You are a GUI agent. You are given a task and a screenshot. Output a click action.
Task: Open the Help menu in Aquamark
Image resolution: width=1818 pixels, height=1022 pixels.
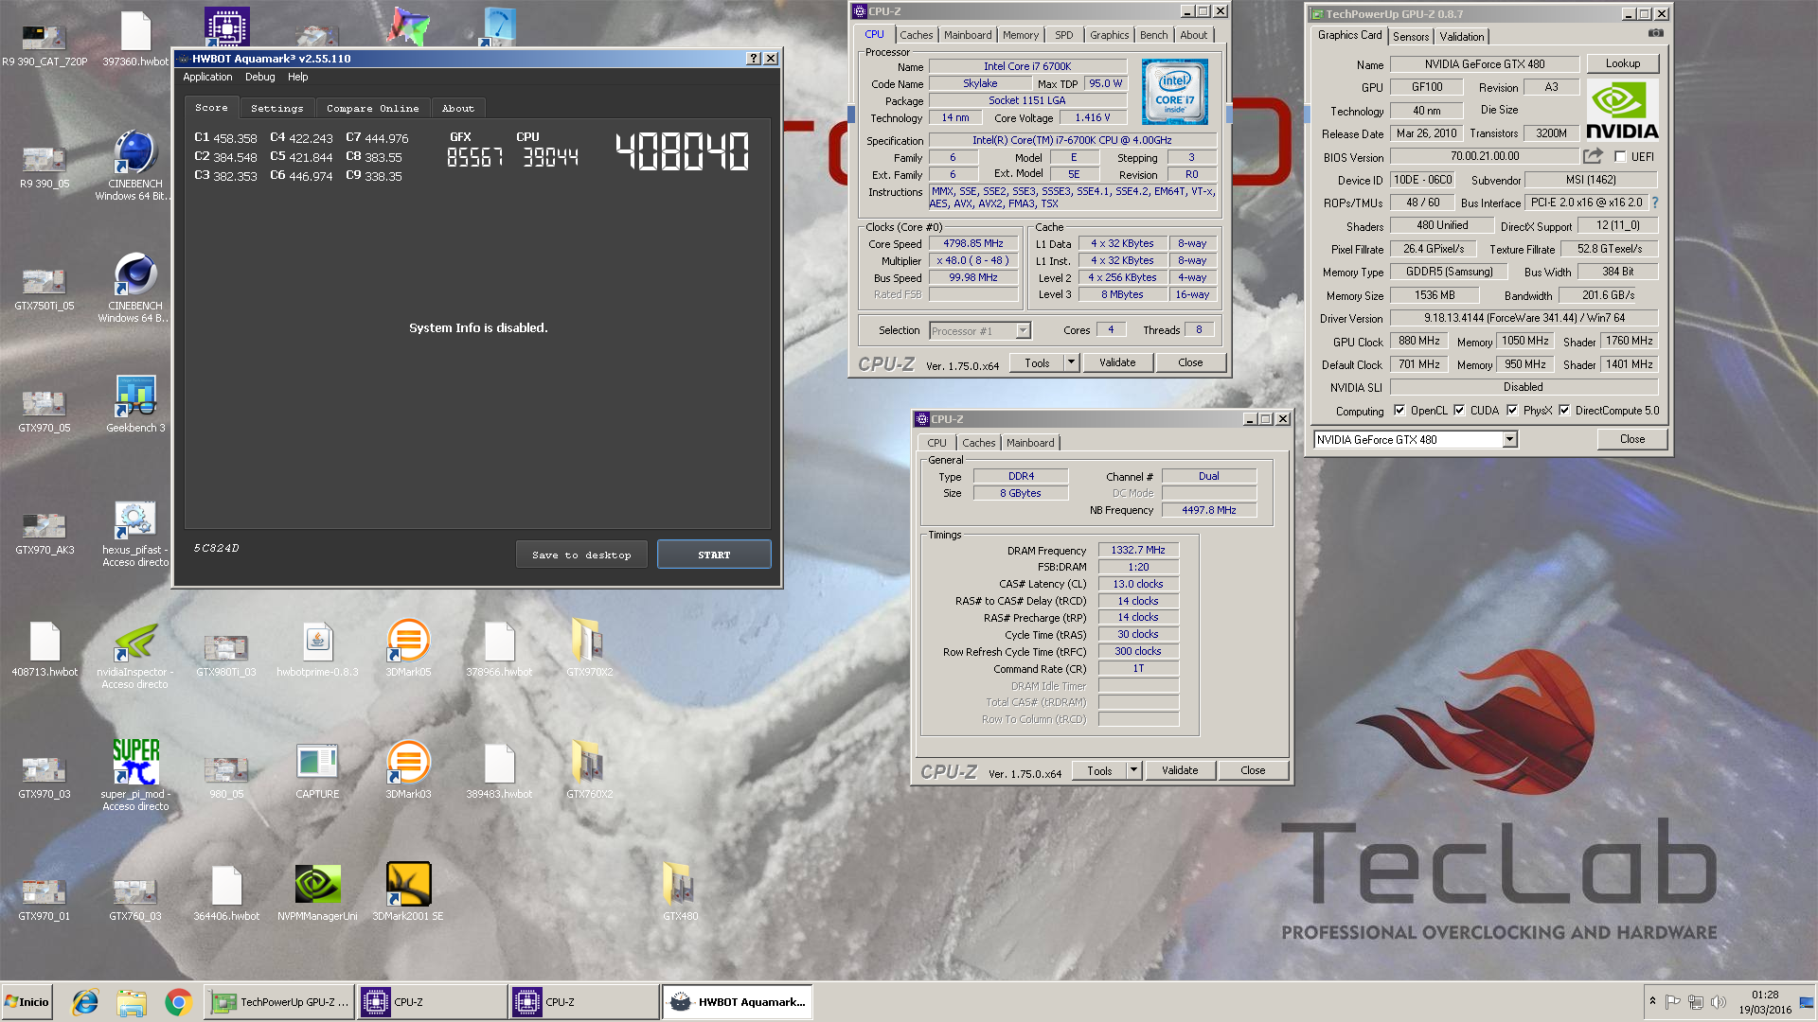coord(298,78)
